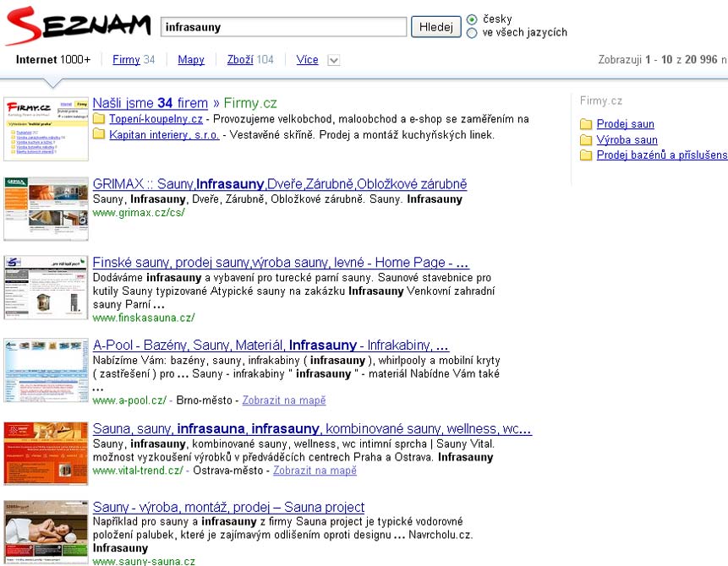Screen dimensions: 728x566
Task: Click the finskasauna.cz site thumbnail
Action: (46, 287)
